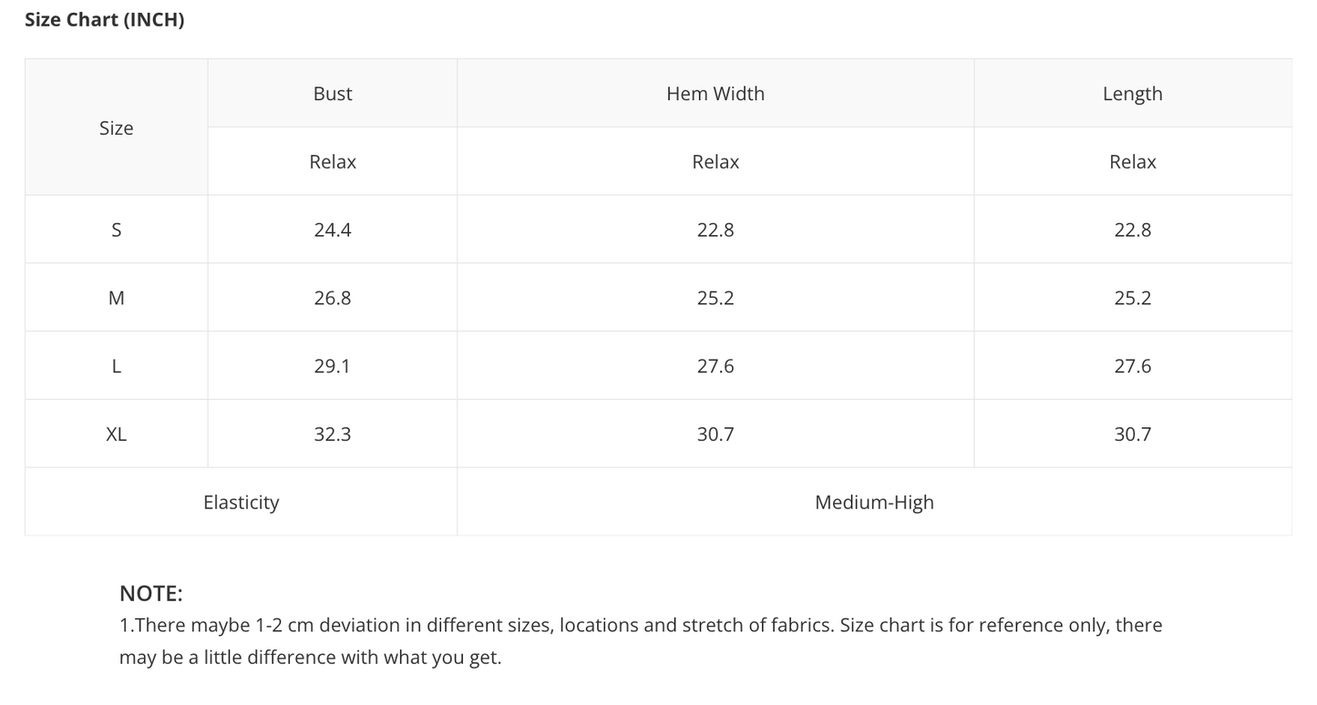This screenshot has height=705, width=1317.
Task: Select the size S row label
Action: pos(117,230)
